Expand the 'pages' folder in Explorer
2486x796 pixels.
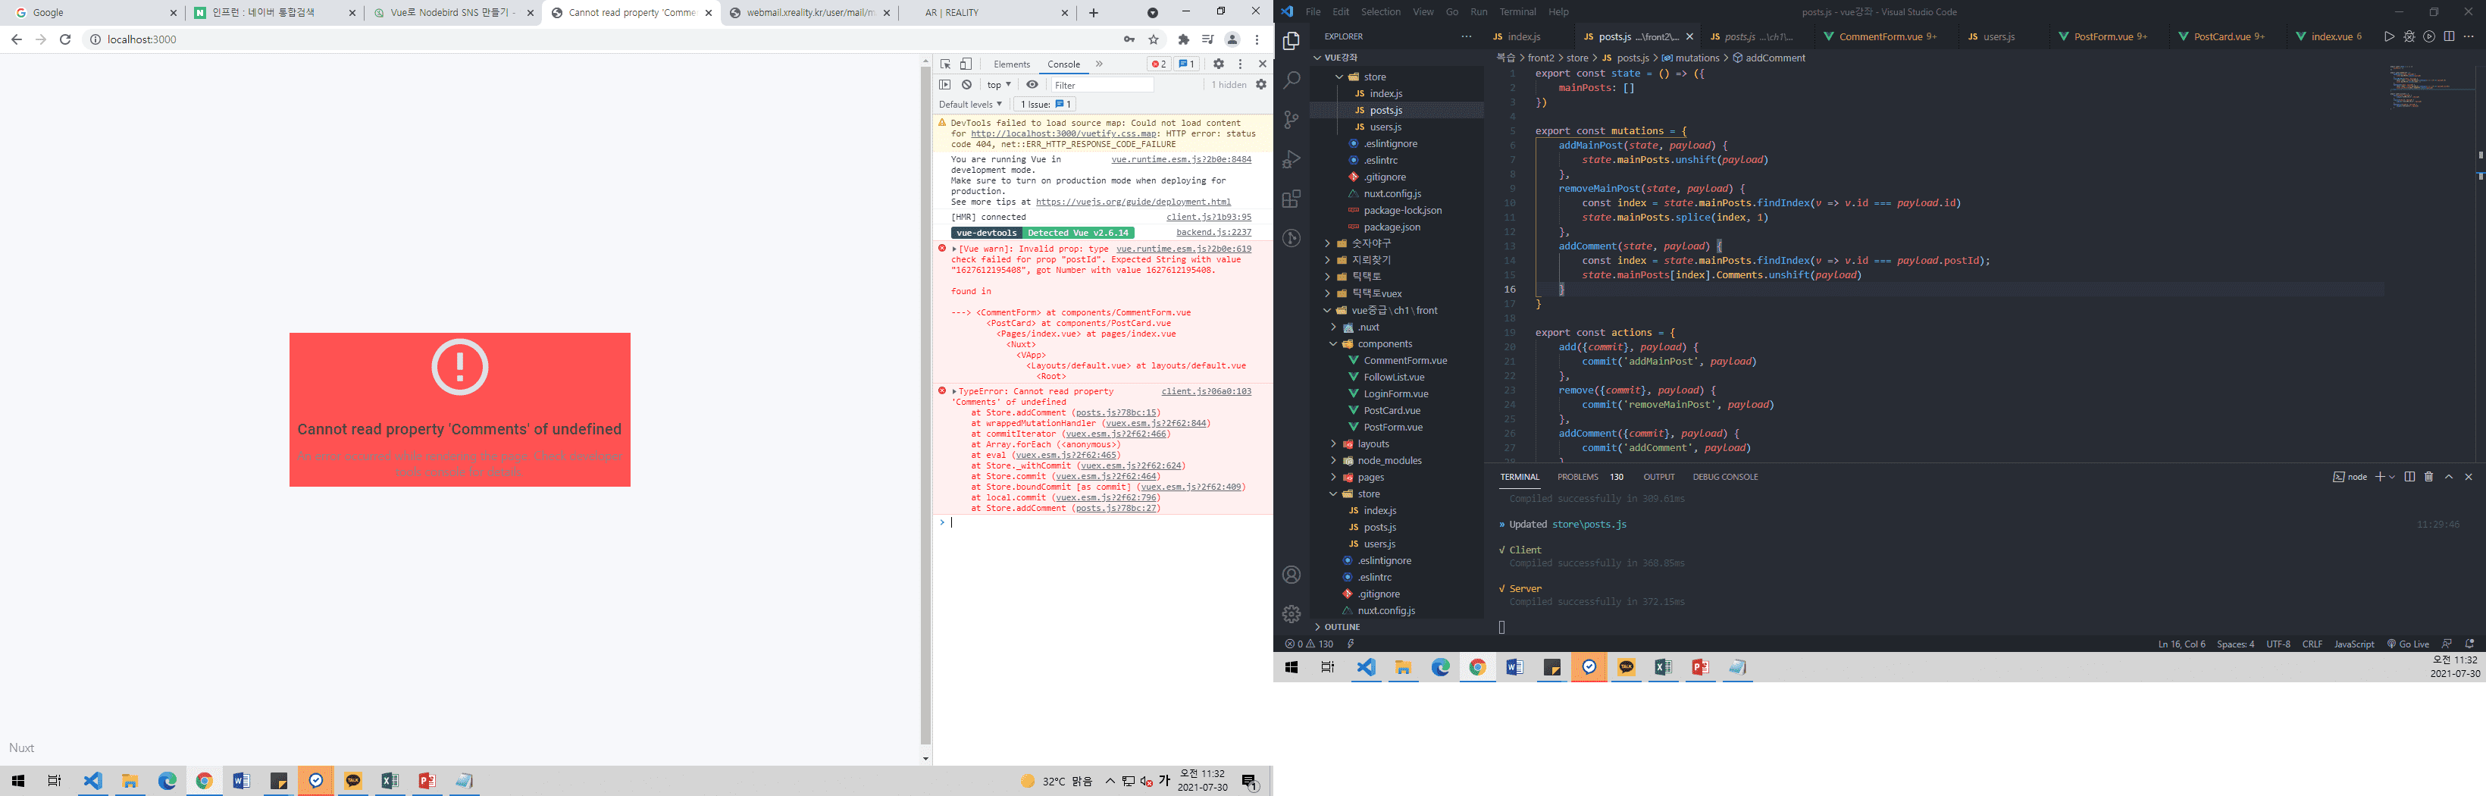[x=1370, y=478]
